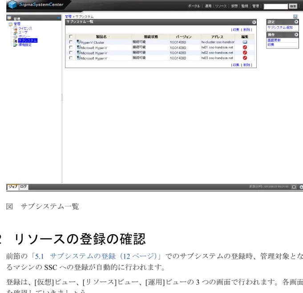Click the 収集 link above the table
Viewport: 303px width, 293px height.
tap(236, 30)
